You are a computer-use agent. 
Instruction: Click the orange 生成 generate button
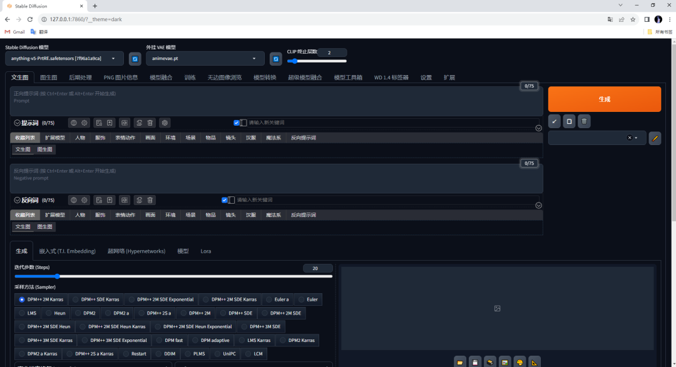(x=604, y=99)
